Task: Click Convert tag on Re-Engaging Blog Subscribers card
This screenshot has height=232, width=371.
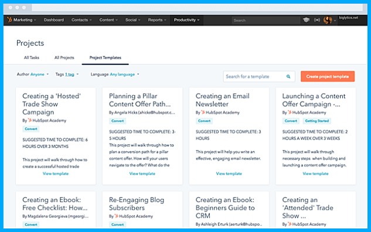Action: click(118, 224)
